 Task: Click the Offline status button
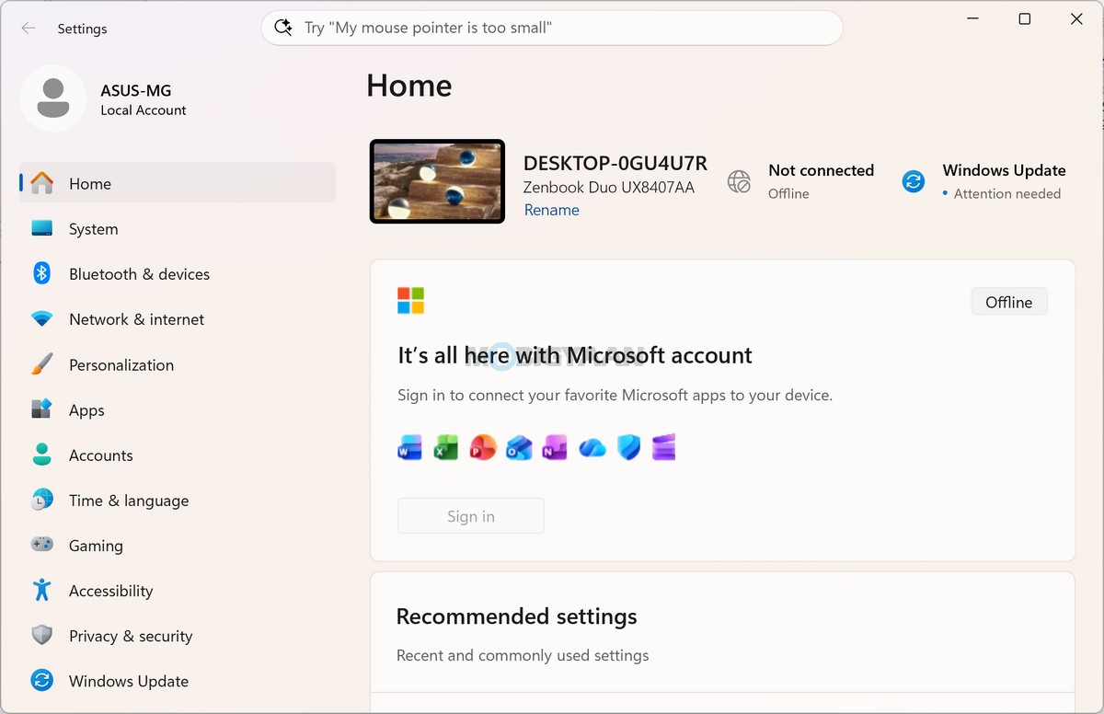click(1009, 302)
